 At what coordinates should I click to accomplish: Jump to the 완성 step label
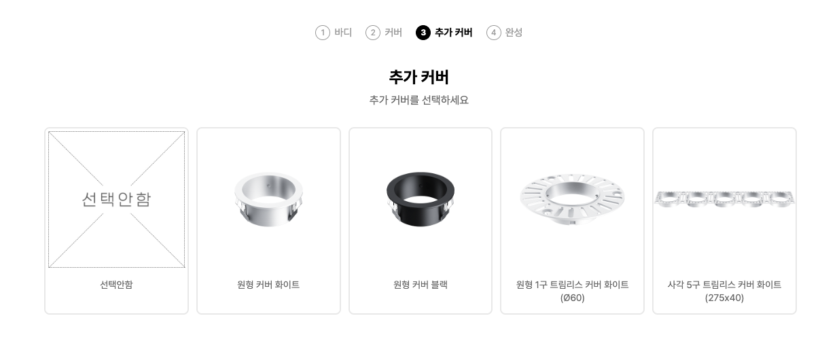[514, 33]
